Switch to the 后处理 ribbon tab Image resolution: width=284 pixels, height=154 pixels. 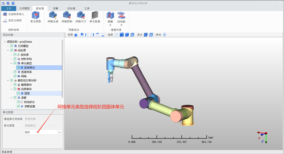click(x=71, y=8)
